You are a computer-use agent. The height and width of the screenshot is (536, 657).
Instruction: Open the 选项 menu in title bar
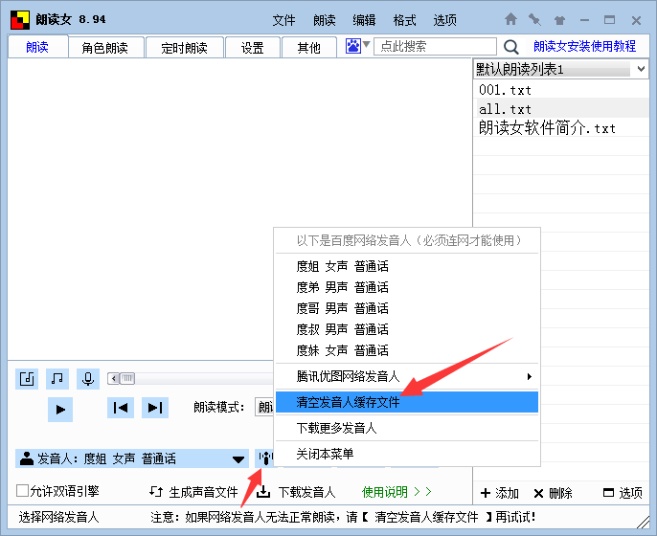(444, 20)
